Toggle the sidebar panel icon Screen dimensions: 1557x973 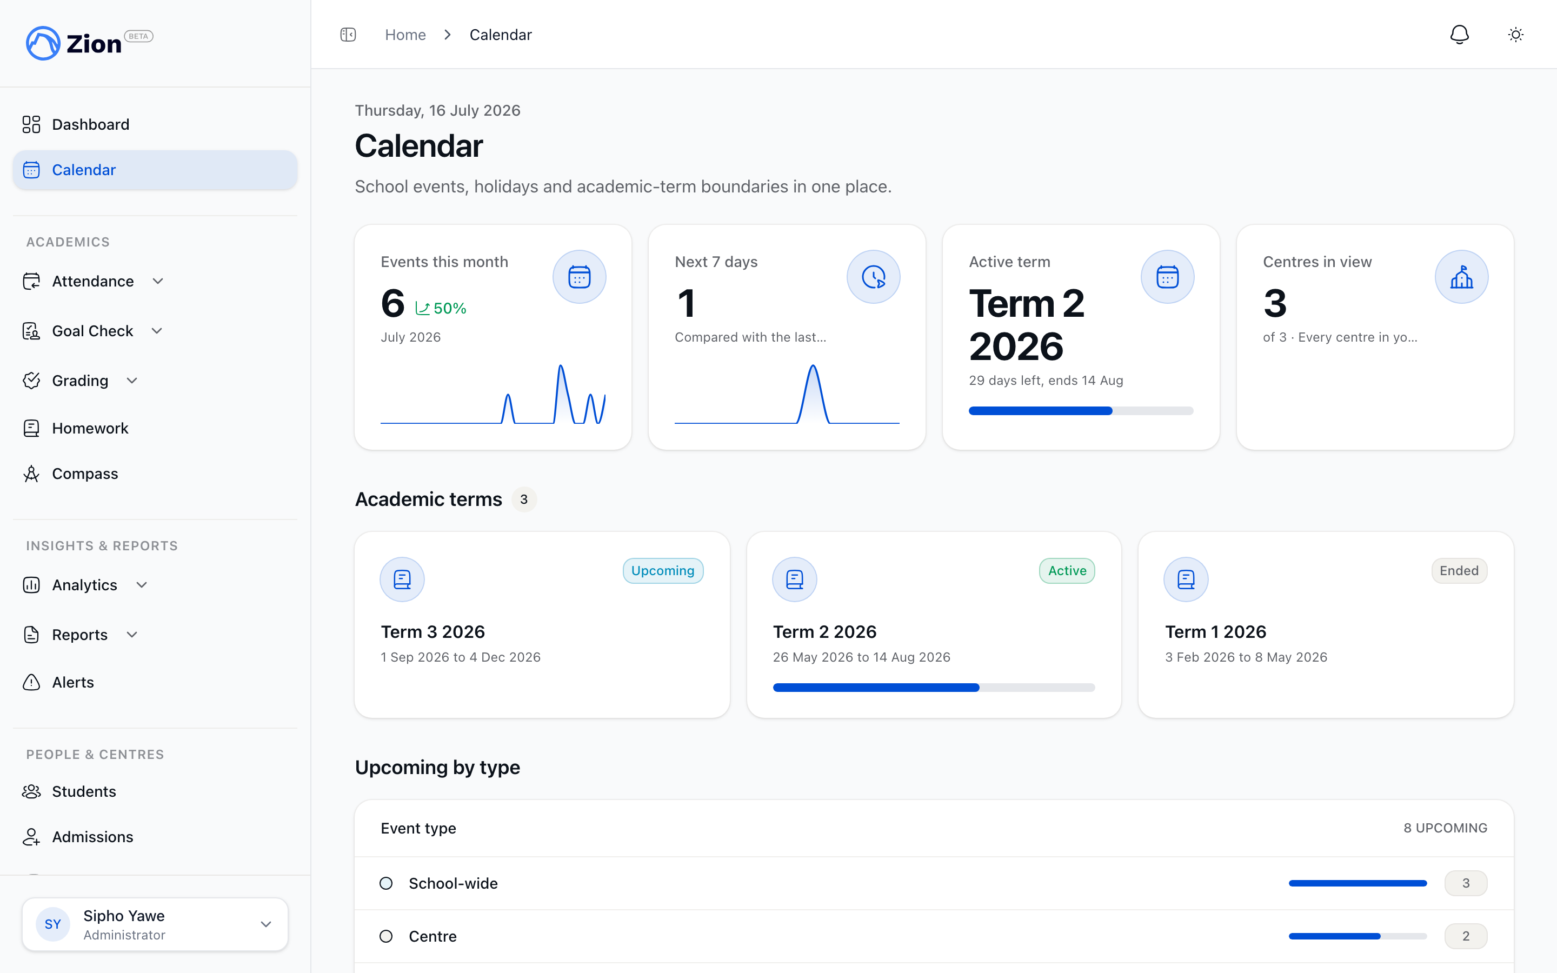348,35
